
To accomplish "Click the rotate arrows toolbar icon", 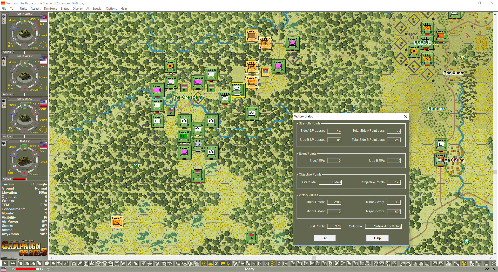I will pyautogui.click(x=279, y=263).
